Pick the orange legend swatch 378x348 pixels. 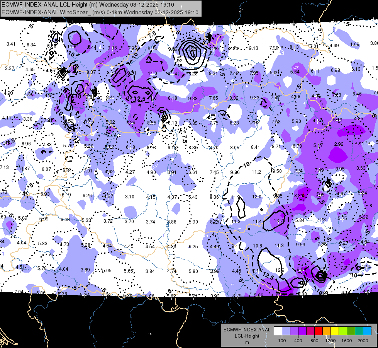[327, 331]
